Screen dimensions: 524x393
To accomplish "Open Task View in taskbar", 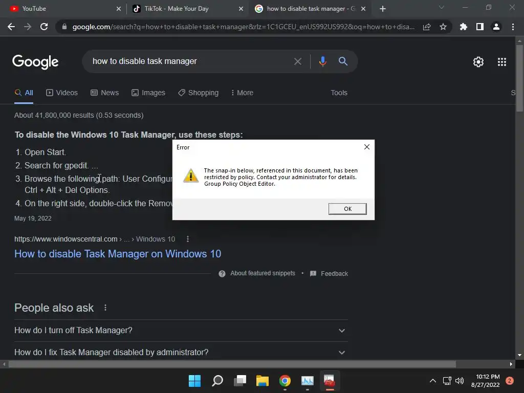I will [x=240, y=381].
